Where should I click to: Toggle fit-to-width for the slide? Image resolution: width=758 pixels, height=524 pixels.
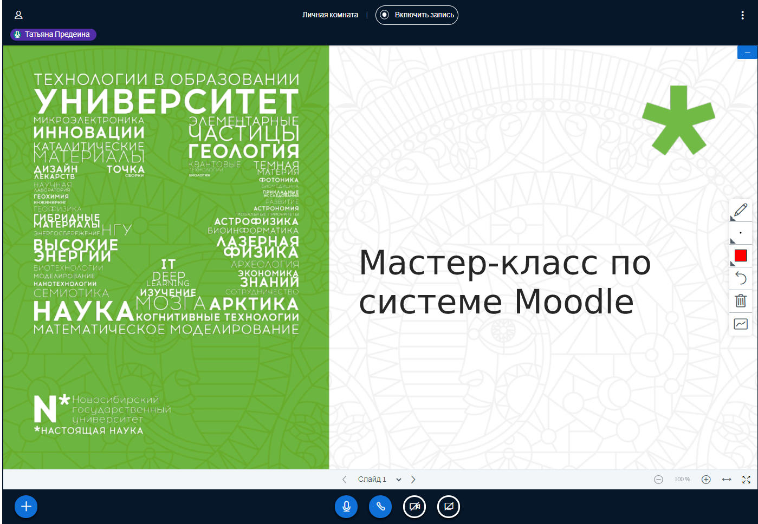[x=727, y=480]
